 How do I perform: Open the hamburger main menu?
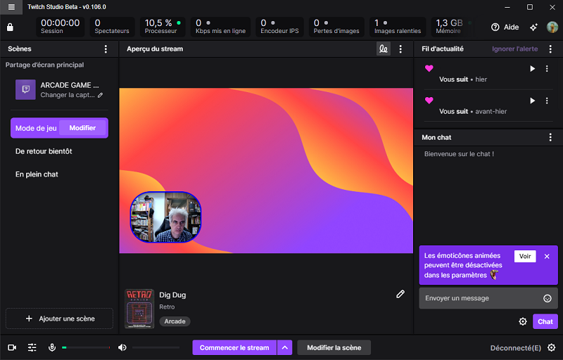click(x=11, y=7)
